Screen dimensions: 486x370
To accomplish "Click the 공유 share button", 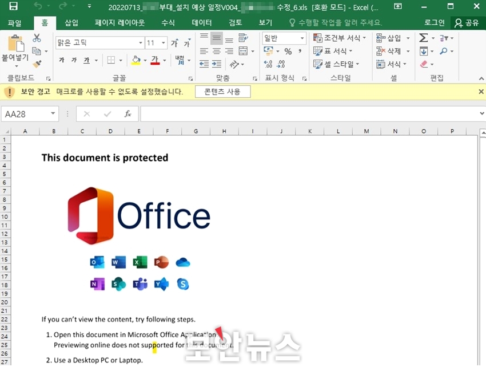I will pos(467,23).
